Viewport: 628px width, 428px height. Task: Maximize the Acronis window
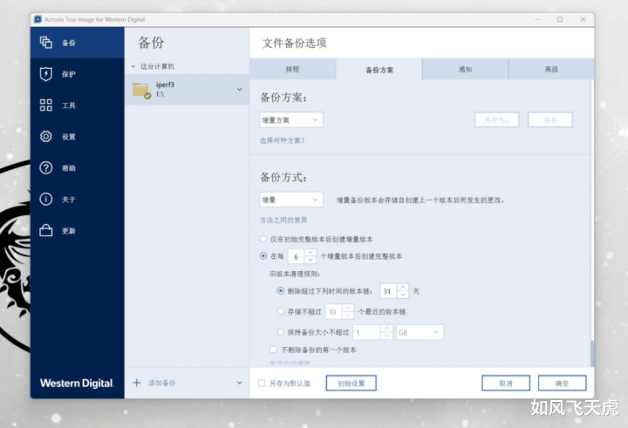tap(560, 19)
